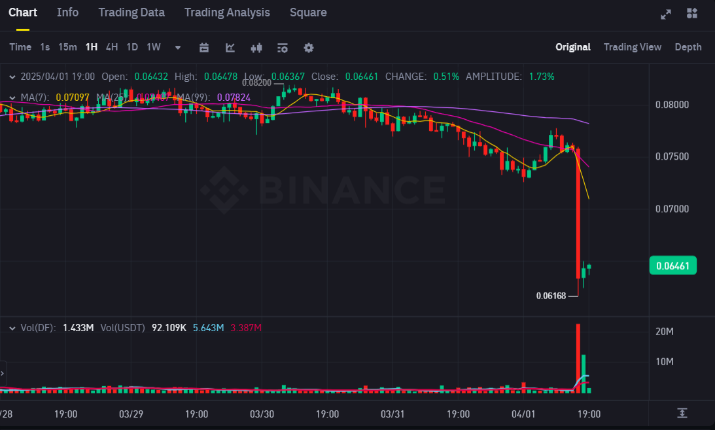
Task: Click the 03/29 date axis label
Action: coord(131,414)
